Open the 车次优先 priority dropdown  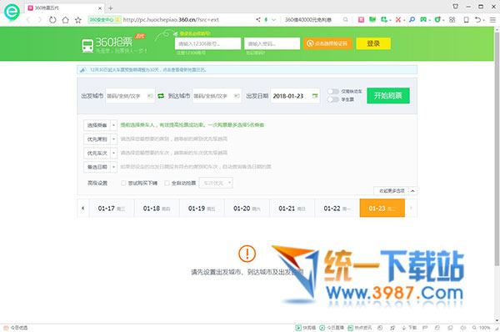pyautogui.click(x=216, y=183)
